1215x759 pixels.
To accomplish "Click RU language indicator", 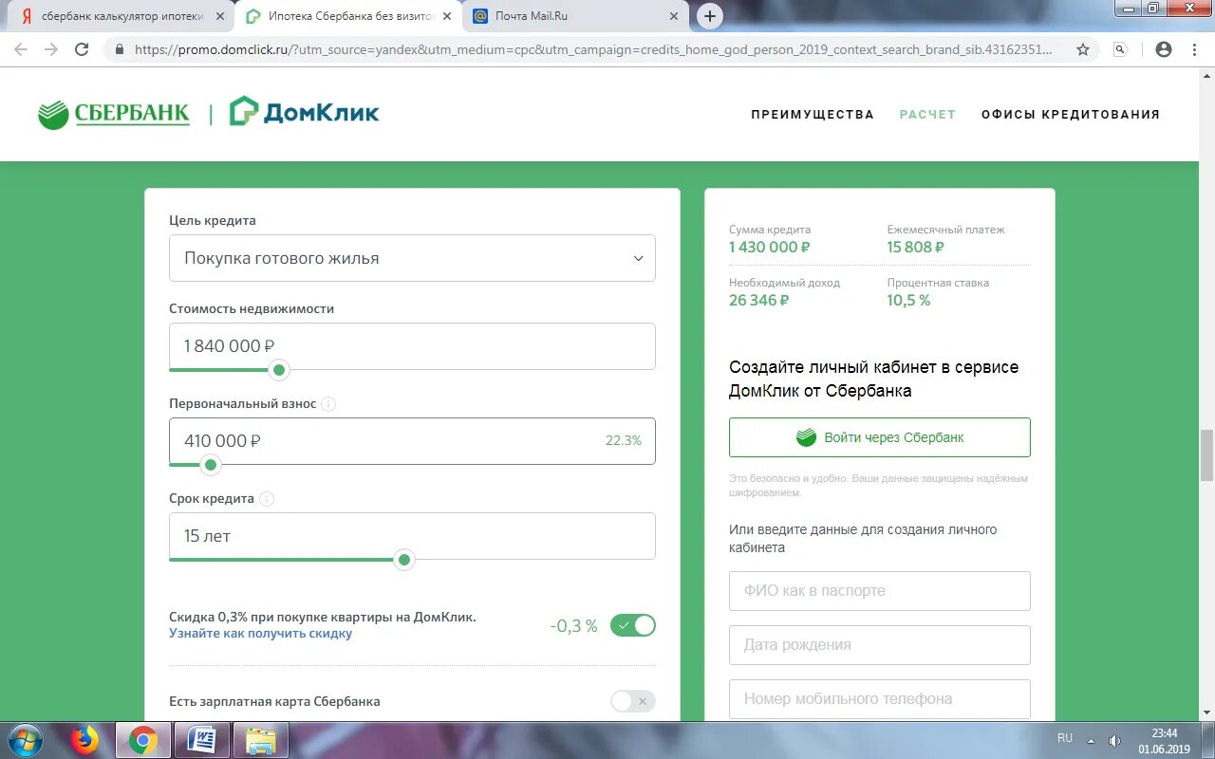I will tap(1065, 738).
